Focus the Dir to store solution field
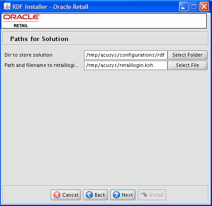 coord(126,55)
